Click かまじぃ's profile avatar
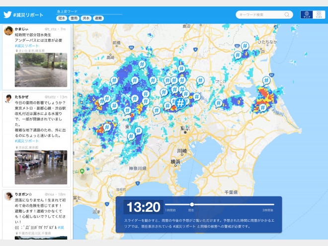328x246 pixels. 8,31
